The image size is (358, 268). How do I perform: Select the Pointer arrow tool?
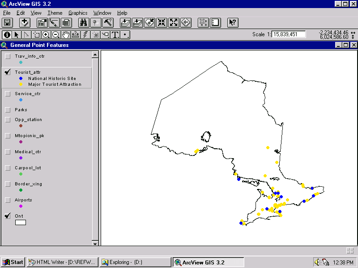[x=17, y=35]
